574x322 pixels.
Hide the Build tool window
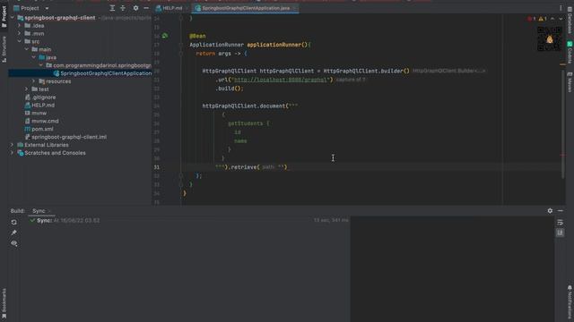(561, 211)
